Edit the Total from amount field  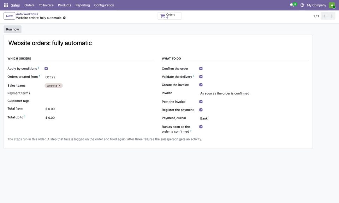pos(100,109)
